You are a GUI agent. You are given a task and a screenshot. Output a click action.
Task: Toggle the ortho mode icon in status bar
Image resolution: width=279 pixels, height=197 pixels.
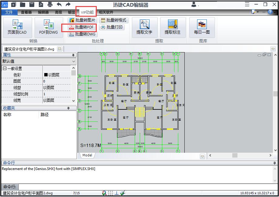(116, 193)
